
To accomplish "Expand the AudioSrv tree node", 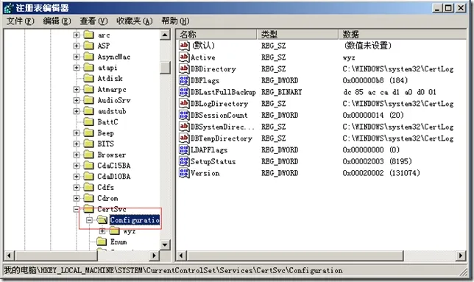I will 77,100.
